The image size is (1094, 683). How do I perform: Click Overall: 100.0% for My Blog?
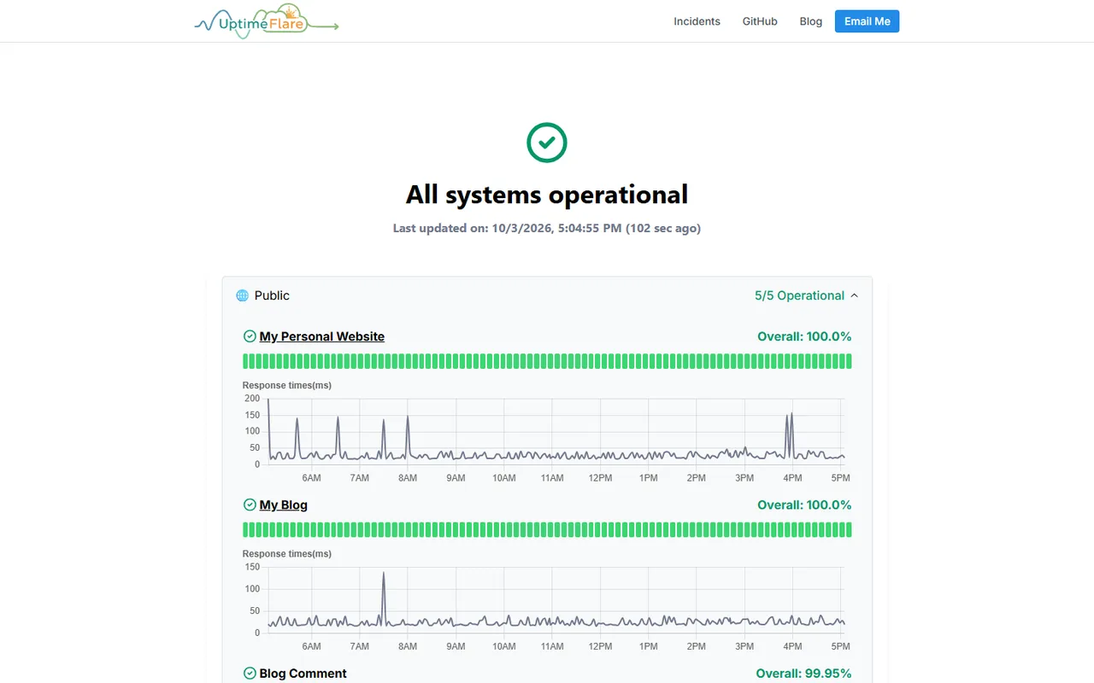coord(804,505)
